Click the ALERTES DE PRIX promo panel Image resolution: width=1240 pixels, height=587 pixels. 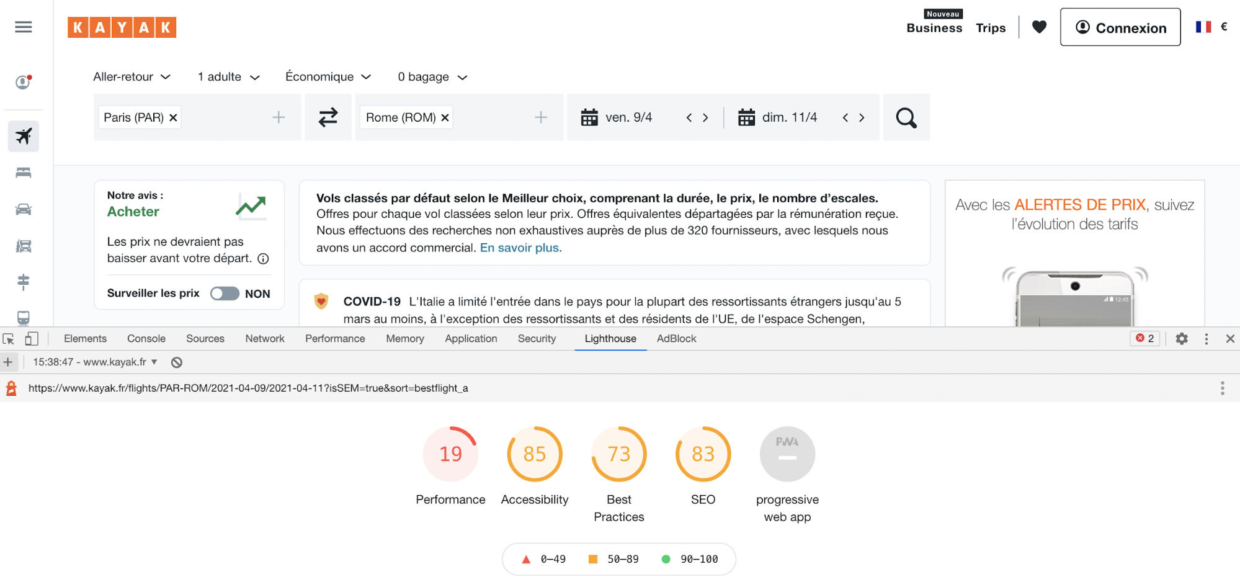[1074, 253]
